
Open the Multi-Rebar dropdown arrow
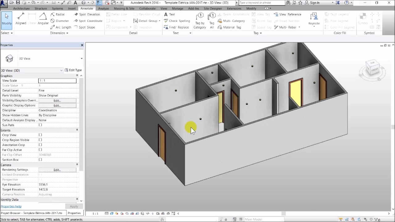[299, 27]
